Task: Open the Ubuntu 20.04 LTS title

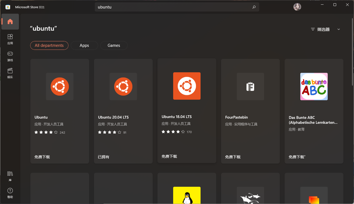Action: 113,117
